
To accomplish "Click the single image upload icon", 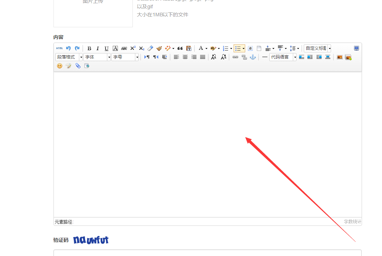I will [x=339, y=57].
